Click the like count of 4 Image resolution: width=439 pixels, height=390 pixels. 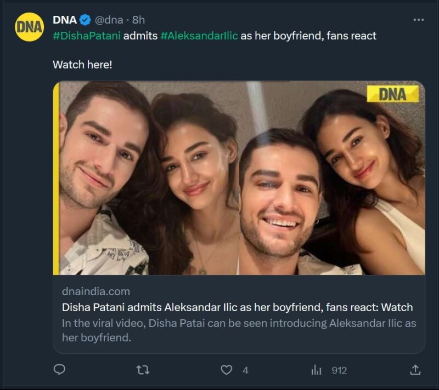(245, 371)
